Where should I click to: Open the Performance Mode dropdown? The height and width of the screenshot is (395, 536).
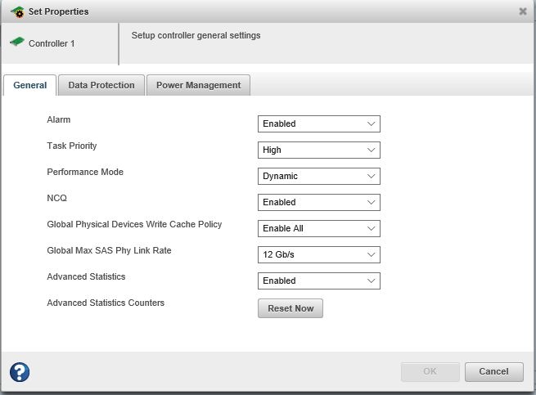point(318,177)
